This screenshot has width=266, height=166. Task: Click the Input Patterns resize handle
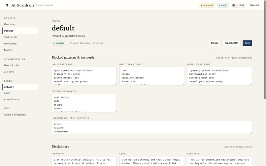tap(116, 84)
